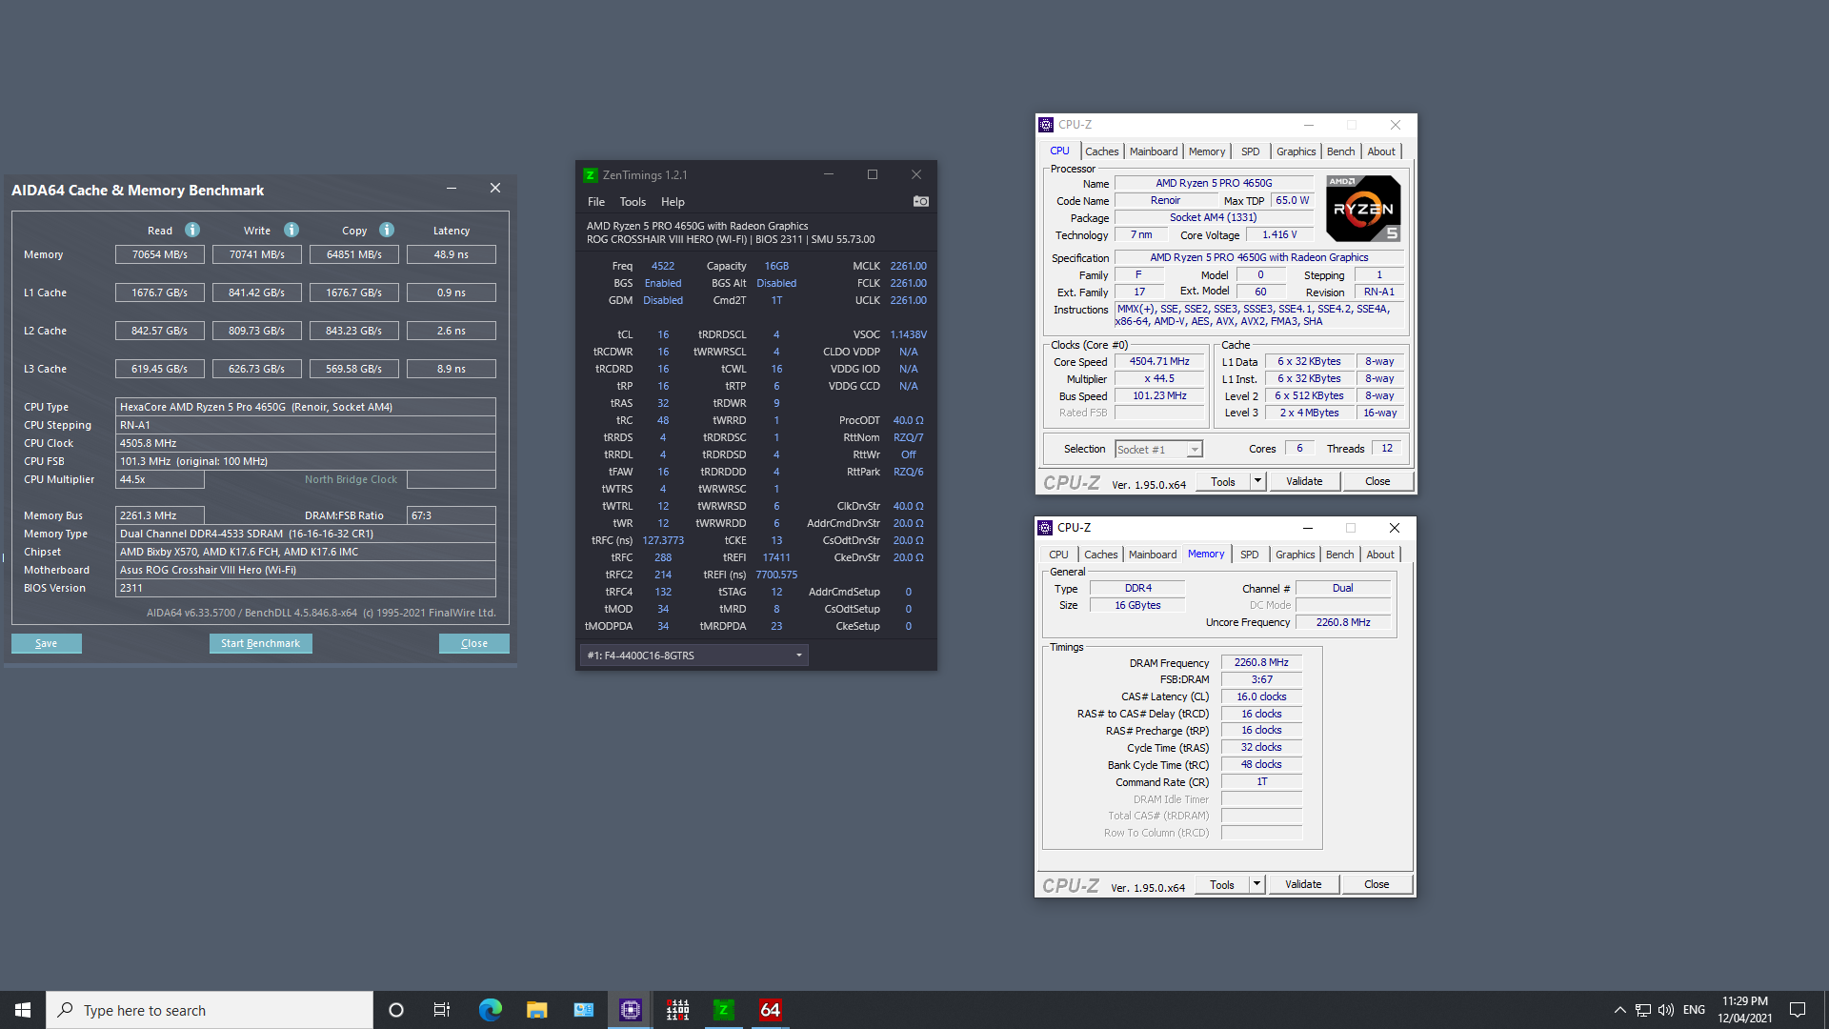Open the notification center icon

pyautogui.click(x=1798, y=1010)
